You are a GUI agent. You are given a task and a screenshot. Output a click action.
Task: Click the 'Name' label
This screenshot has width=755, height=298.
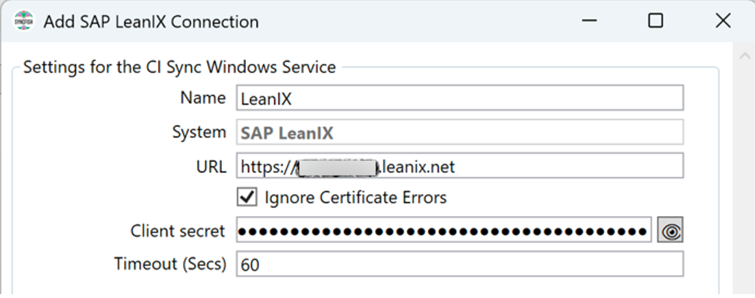203,98
